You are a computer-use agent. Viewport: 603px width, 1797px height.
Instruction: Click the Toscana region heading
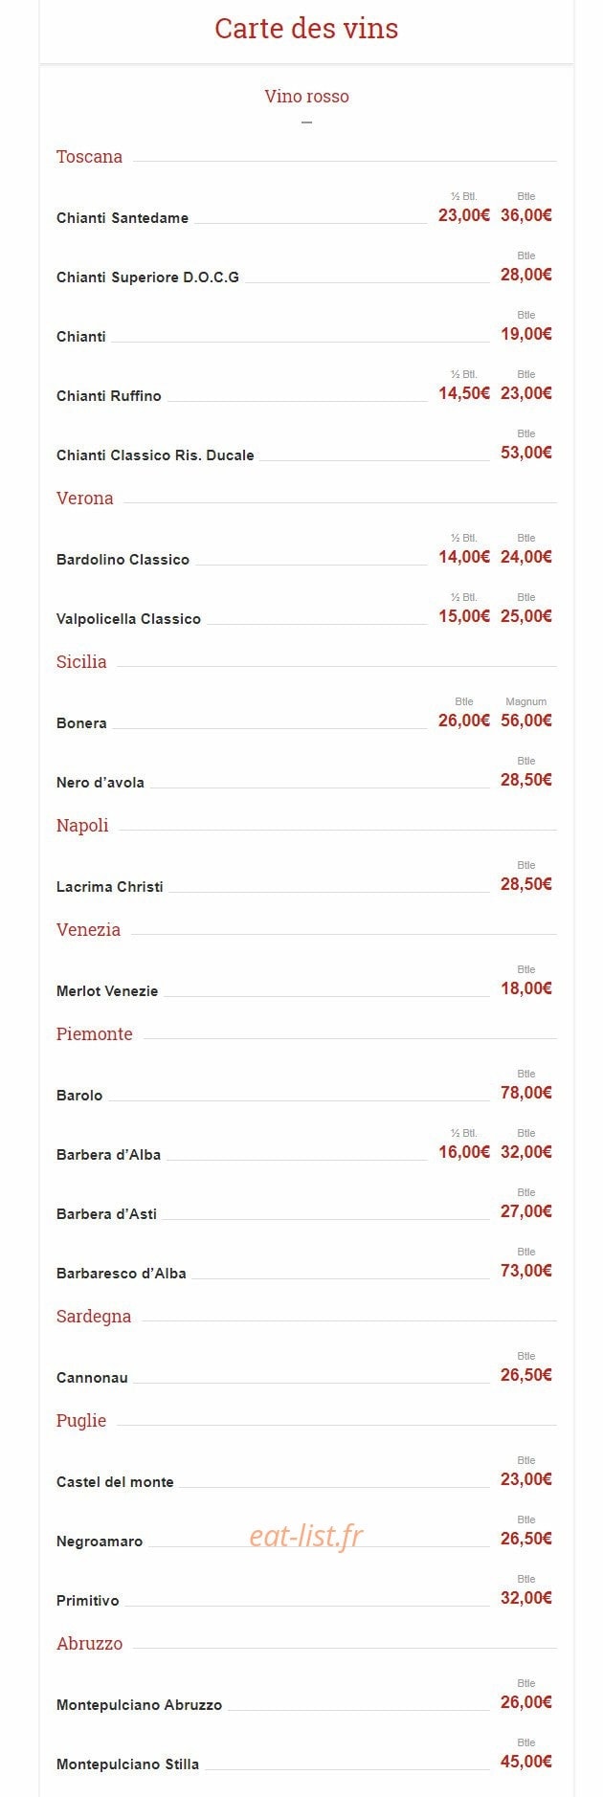pos(89,156)
